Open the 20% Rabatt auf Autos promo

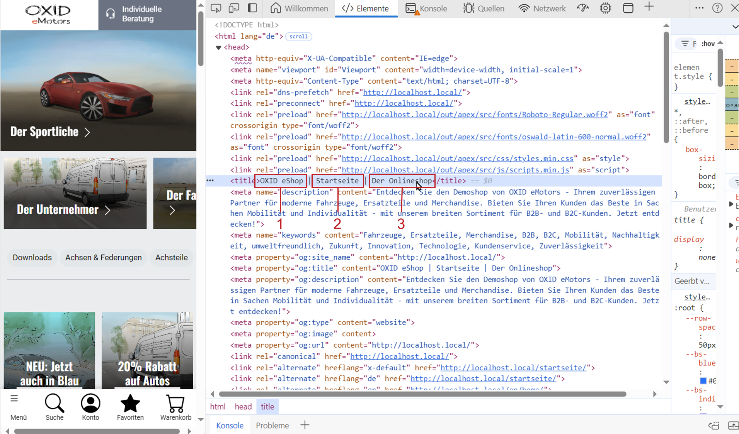(x=147, y=350)
